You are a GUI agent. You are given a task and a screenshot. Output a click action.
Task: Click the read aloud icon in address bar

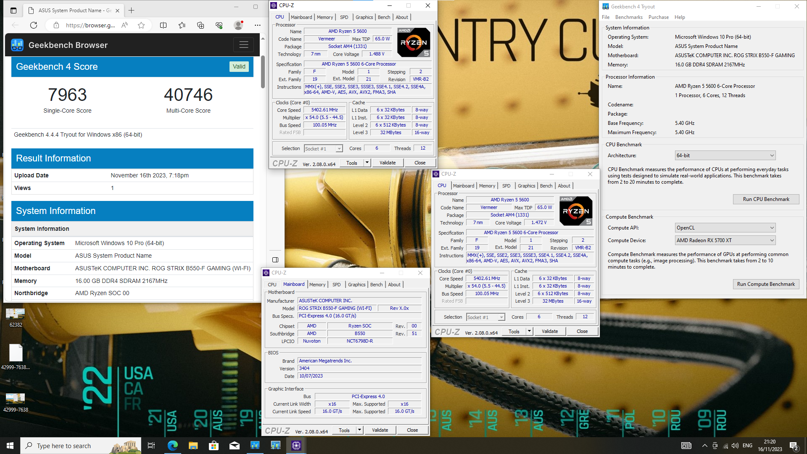click(x=124, y=25)
